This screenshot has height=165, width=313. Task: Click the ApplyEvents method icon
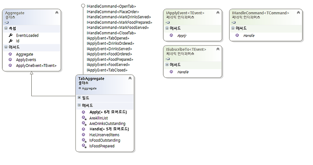10,59
